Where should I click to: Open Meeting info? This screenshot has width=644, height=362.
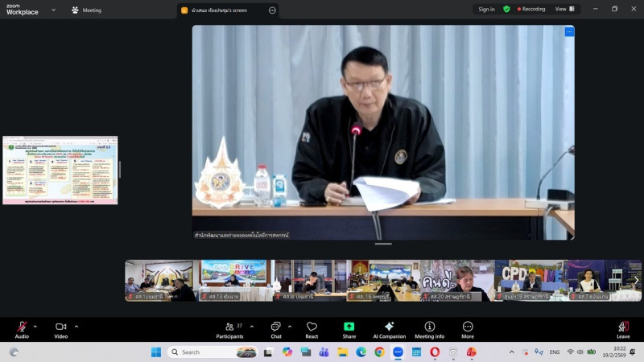coord(429,327)
